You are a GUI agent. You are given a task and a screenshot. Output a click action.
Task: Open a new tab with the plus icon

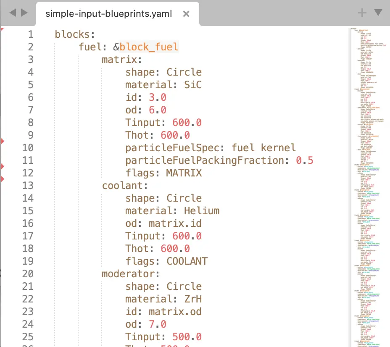tap(361, 13)
